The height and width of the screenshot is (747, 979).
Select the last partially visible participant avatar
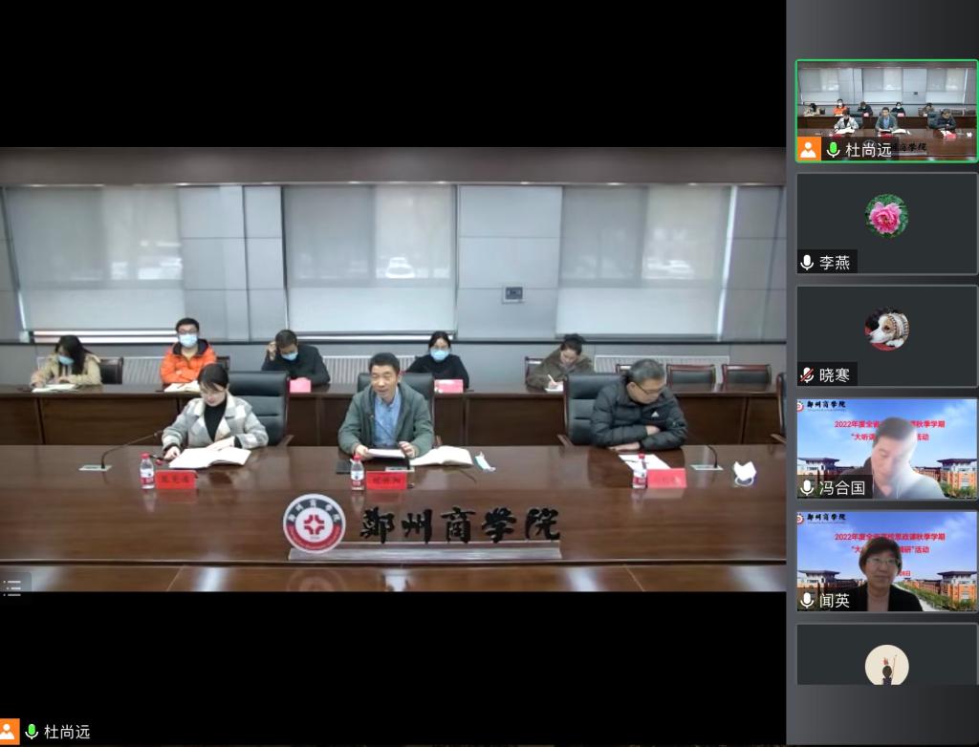(x=886, y=664)
